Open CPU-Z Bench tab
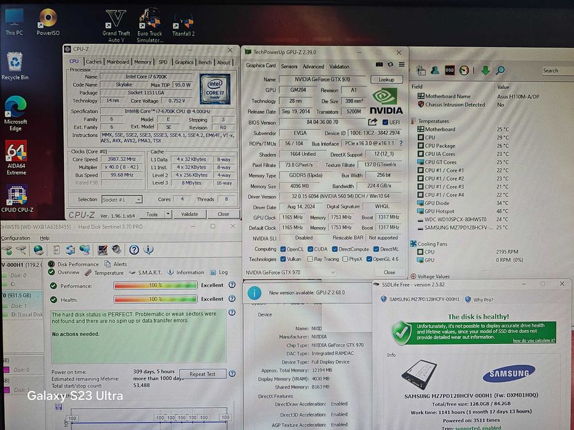574x430 pixels. coord(205,62)
